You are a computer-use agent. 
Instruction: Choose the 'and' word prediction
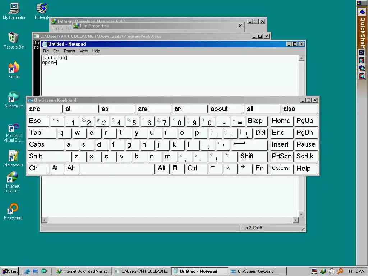tap(45, 109)
